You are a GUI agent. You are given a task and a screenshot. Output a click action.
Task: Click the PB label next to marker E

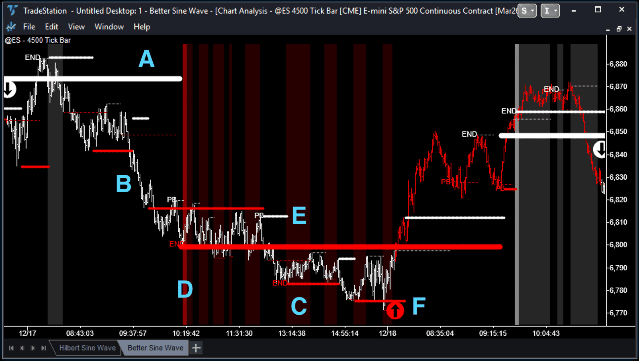point(259,215)
